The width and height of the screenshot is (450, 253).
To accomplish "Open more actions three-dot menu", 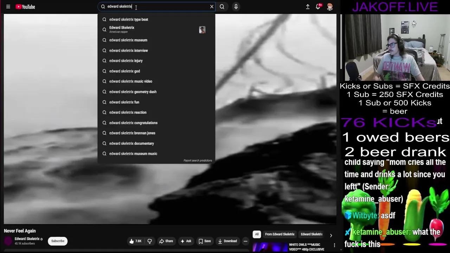I will pyautogui.click(x=245, y=241).
